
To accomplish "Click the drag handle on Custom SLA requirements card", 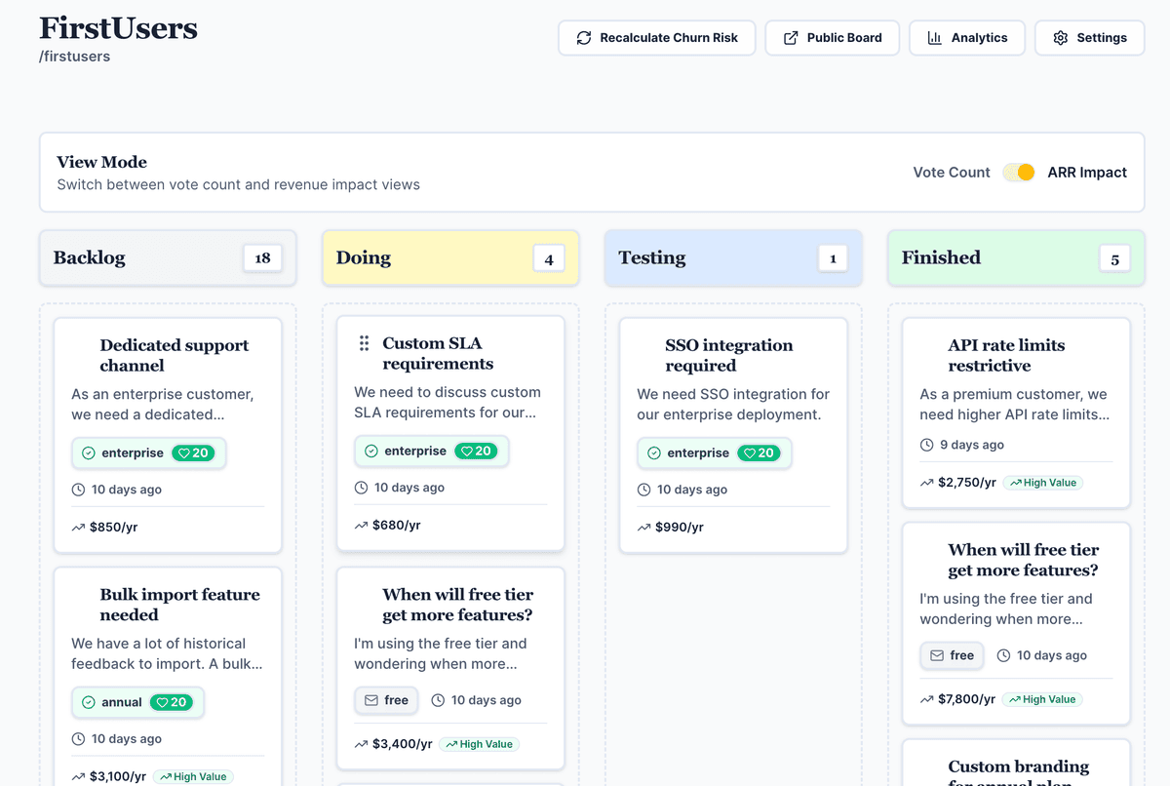I will point(366,343).
